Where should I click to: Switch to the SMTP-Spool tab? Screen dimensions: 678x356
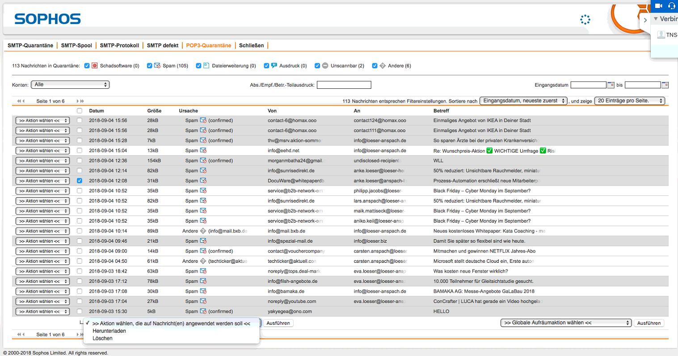[x=76, y=46]
